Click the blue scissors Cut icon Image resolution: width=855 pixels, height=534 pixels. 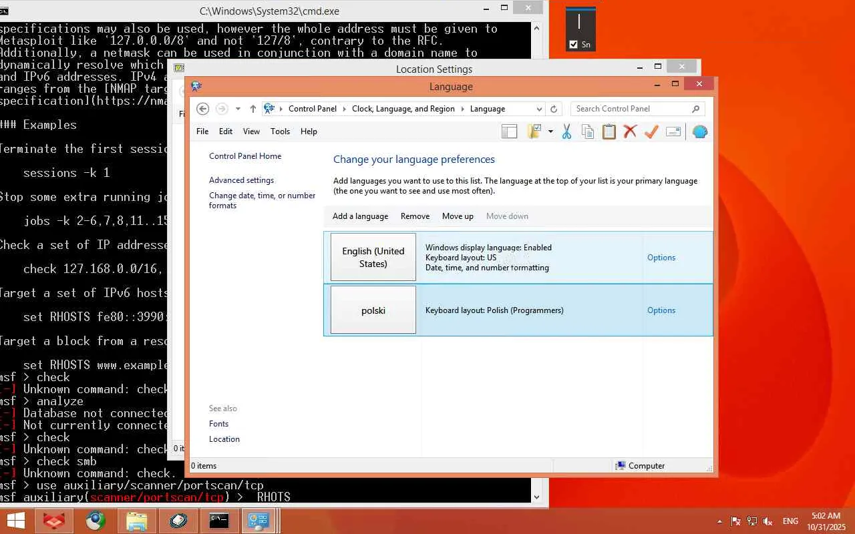(566, 131)
